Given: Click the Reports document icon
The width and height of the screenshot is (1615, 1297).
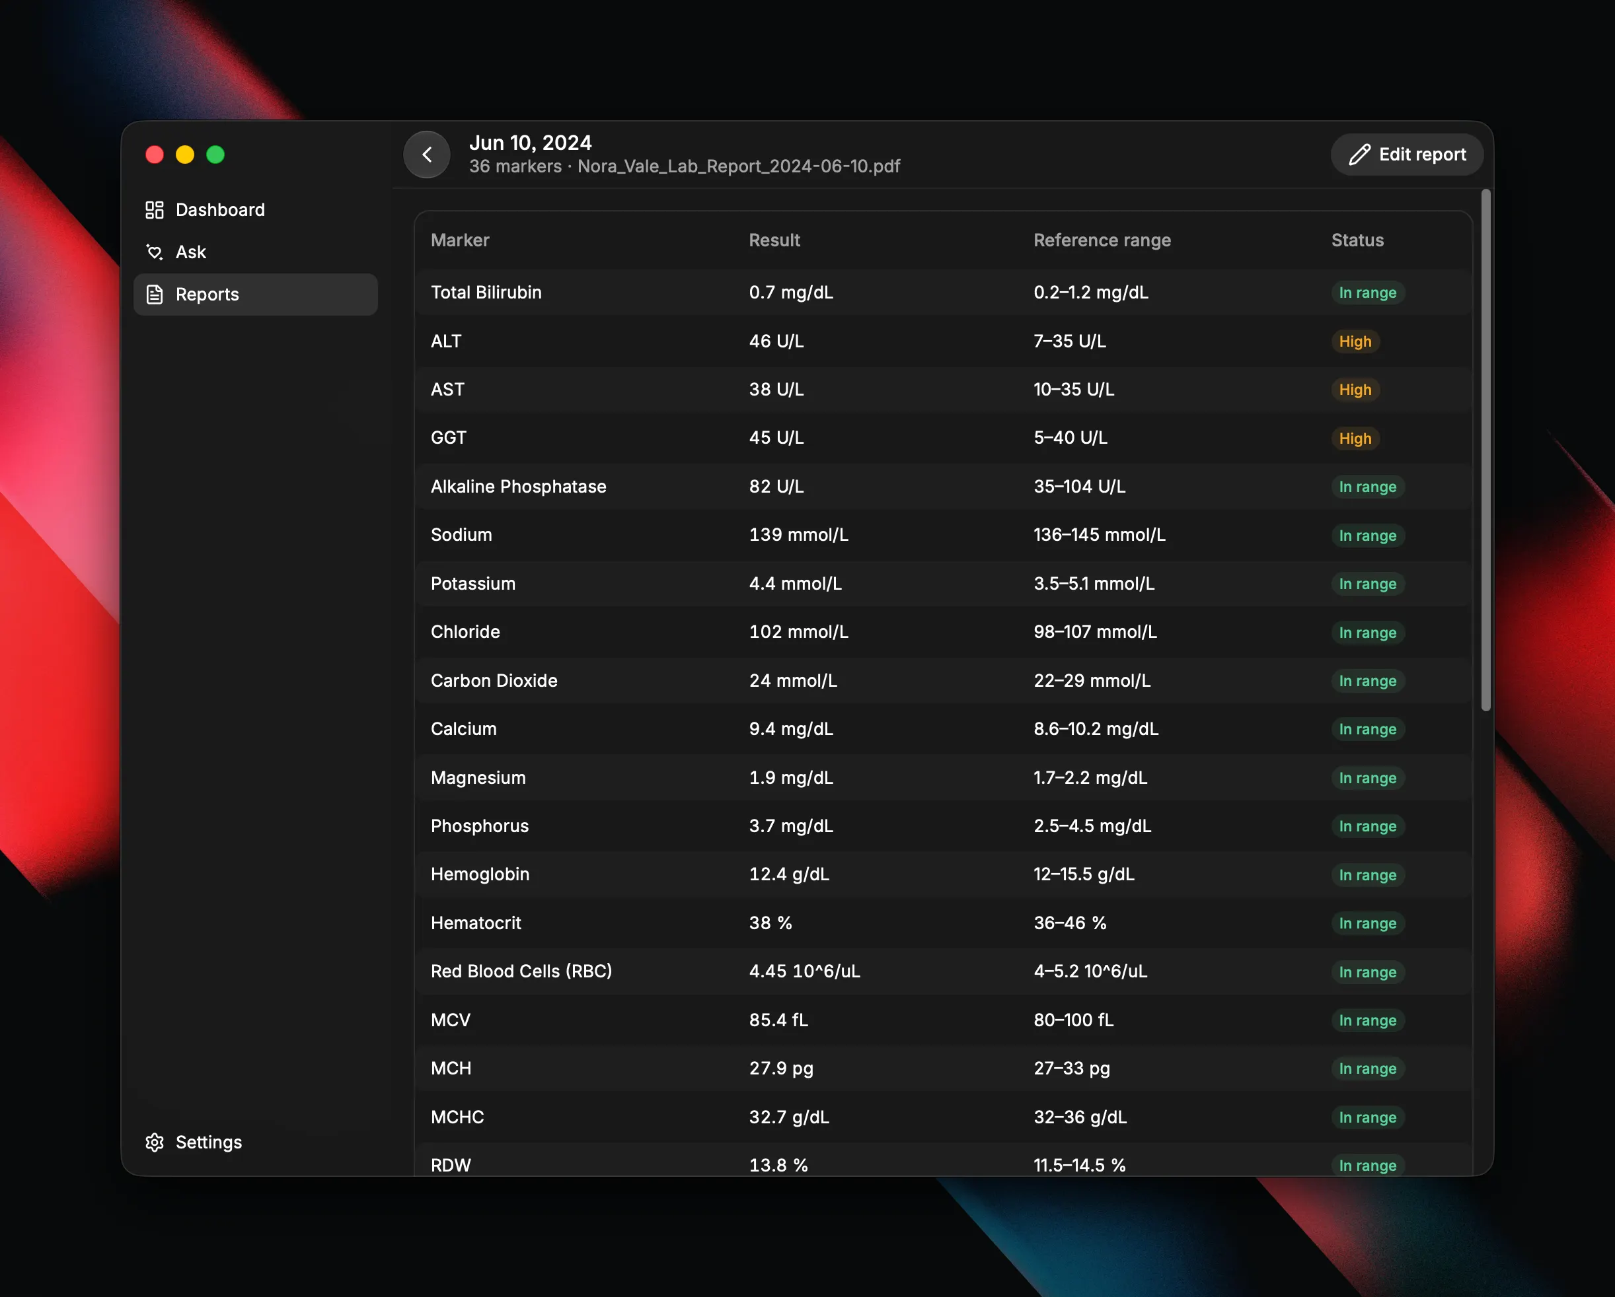Looking at the screenshot, I should [x=155, y=294].
